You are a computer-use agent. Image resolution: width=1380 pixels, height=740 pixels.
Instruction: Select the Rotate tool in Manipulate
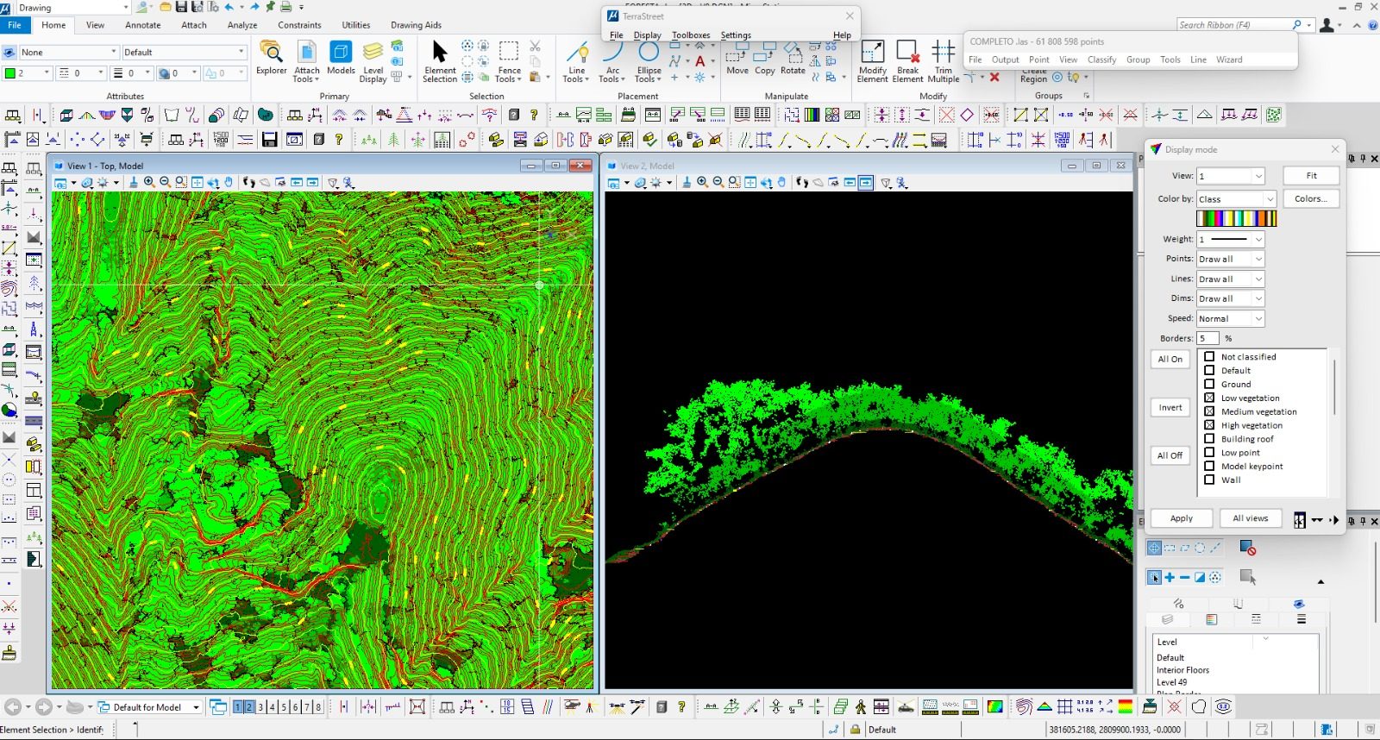(793, 59)
